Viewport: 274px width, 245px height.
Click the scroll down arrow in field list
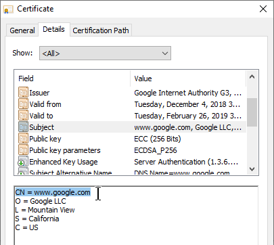(x=252, y=169)
